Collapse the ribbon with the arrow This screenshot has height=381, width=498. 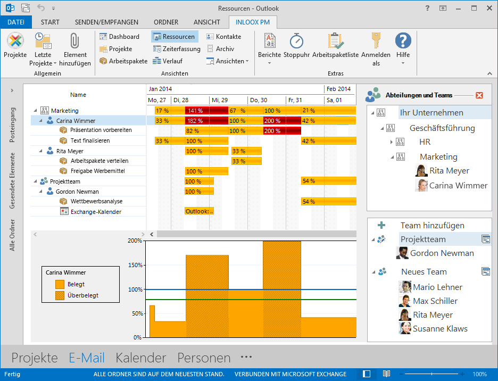[x=489, y=73]
